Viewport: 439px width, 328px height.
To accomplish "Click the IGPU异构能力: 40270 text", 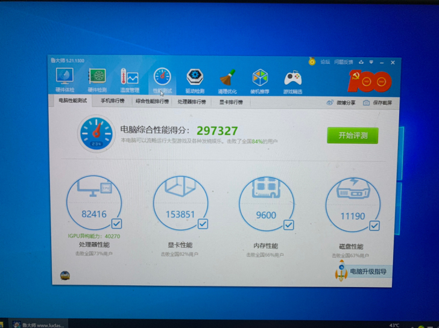I will tap(94, 236).
